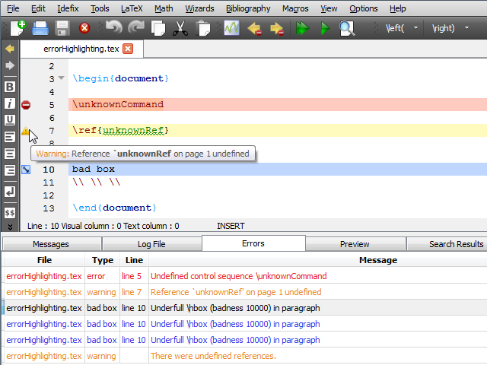Switch to the Log File tab
Viewport: 487px width, 365px height.
point(151,244)
